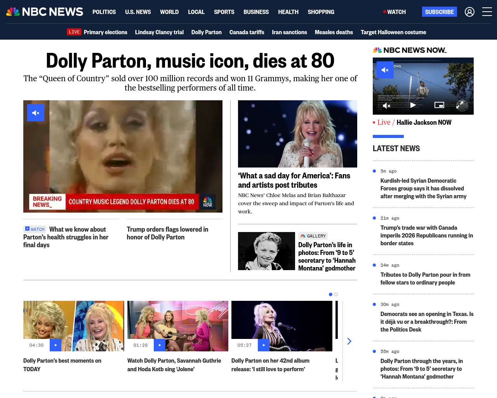Open the U.S. News section
Image resolution: width=497 pixels, height=398 pixels.
tap(138, 12)
